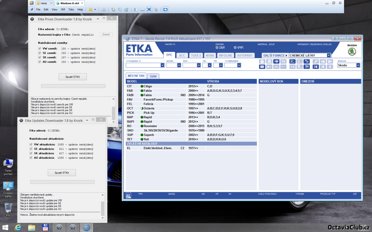Viewport: 372px width, 232px height.
Task: Click the printer icon in ETKA toolbar
Action: pos(262,61)
